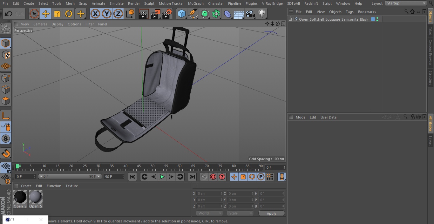This screenshot has width=434, height=224.
Task: Click the luggage object's layer color swatch
Action: [x=373, y=19]
